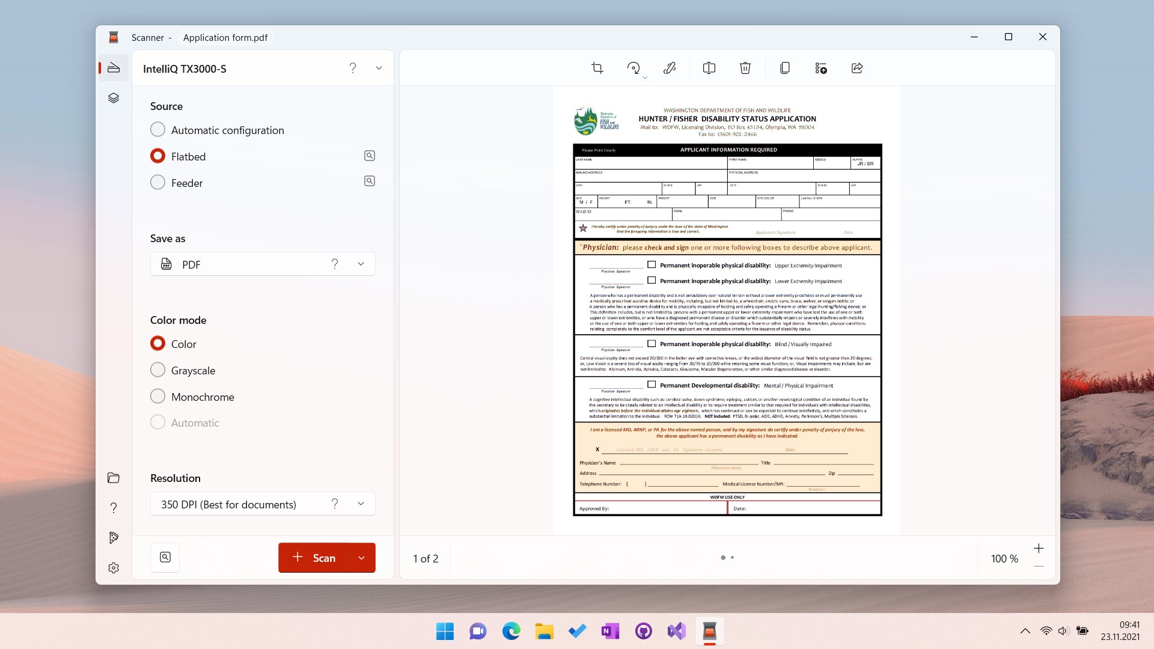Screen dimensions: 1154x649
Task: Select Feeder as the scan source
Action: pyautogui.click(x=157, y=182)
